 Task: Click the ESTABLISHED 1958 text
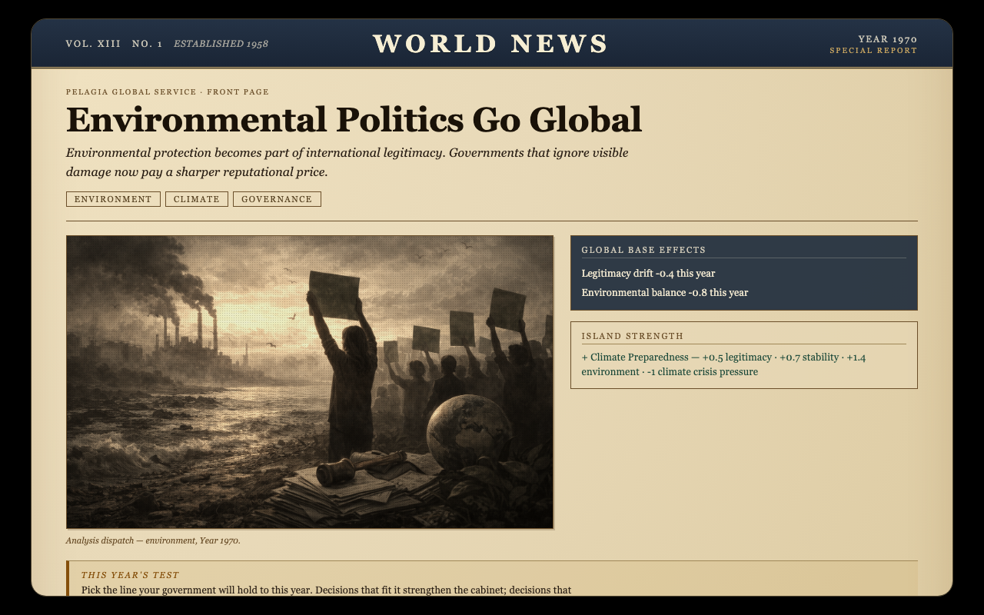(x=221, y=44)
